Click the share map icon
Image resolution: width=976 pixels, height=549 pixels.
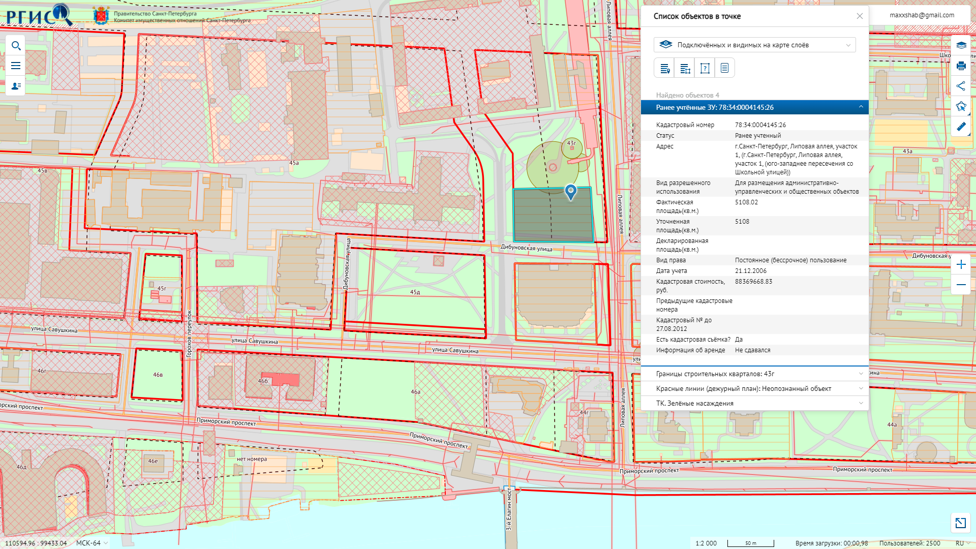961,86
